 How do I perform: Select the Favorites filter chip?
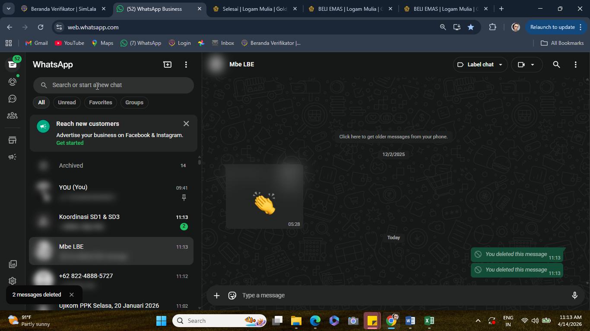pyautogui.click(x=100, y=103)
